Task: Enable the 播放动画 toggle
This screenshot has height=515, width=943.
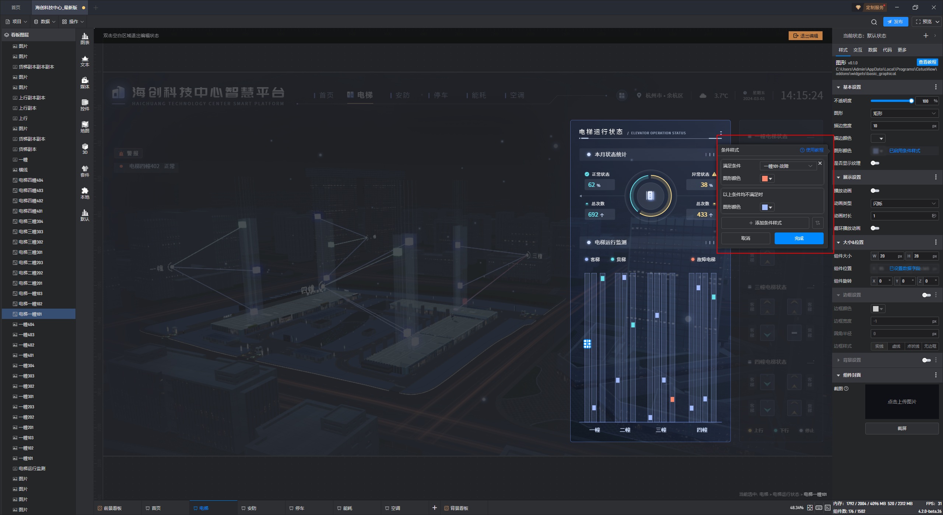Action: [x=875, y=191]
